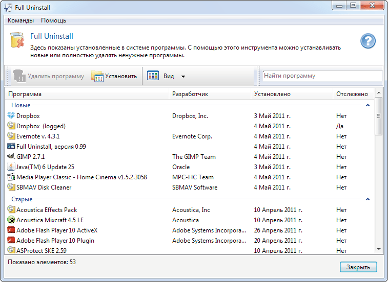
Task: Select Media Player Classic icon
Action: (x=11, y=177)
